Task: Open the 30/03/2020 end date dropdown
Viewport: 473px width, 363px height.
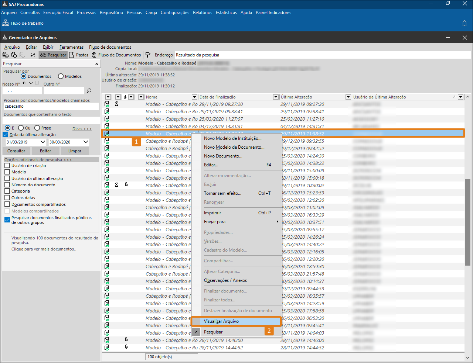Action: pyautogui.click(x=86, y=142)
